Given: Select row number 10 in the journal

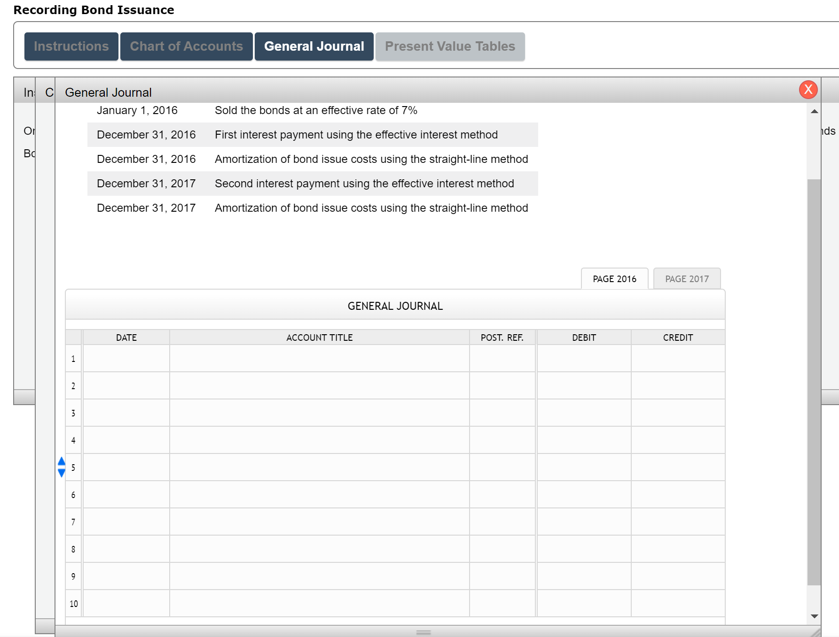Looking at the screenshot, I should 73,604.
